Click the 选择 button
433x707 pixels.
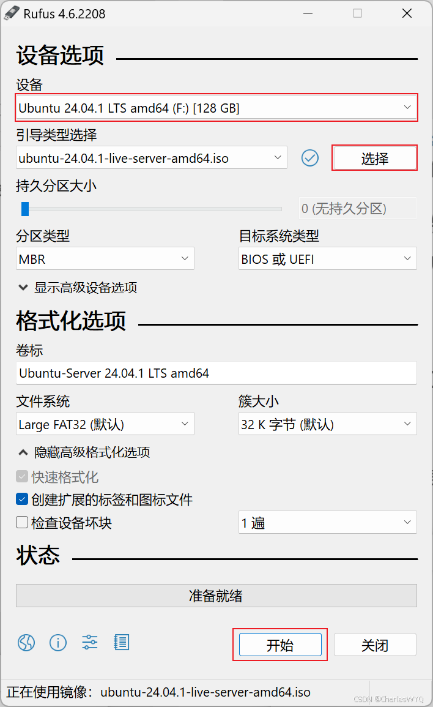(374, 158)
